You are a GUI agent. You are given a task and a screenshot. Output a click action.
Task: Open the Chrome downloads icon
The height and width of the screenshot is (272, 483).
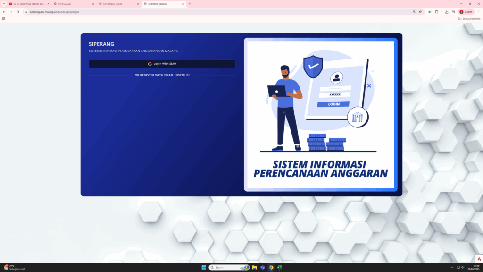tap(447, 12)
